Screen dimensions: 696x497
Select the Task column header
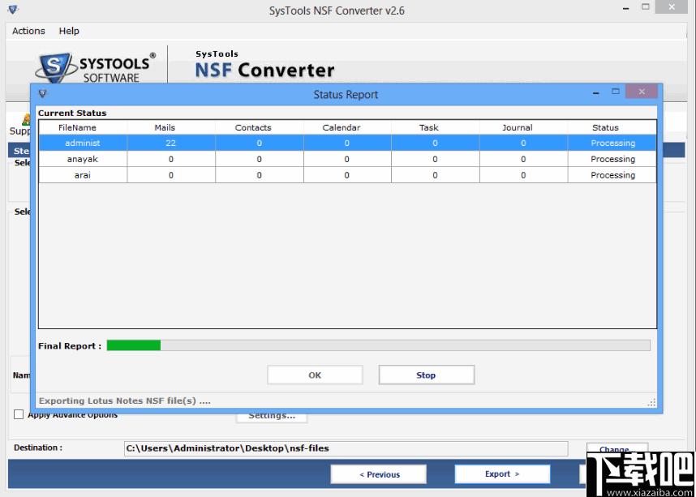coord(436,127)
